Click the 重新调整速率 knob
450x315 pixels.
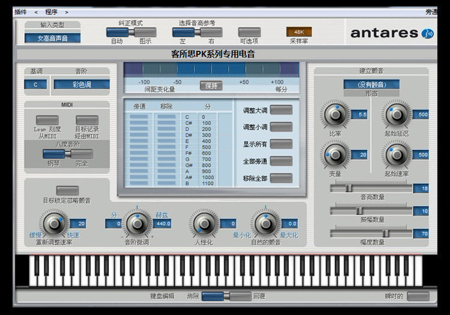(x=54, y=224)
